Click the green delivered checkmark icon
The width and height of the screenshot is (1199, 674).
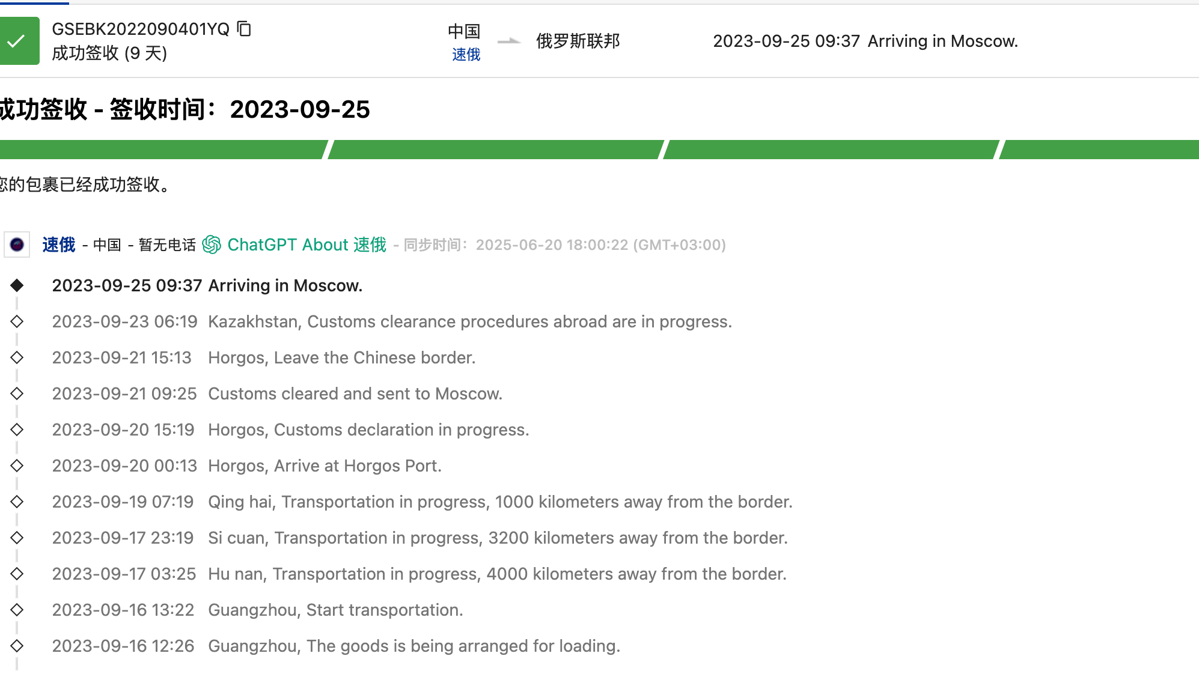17,41
